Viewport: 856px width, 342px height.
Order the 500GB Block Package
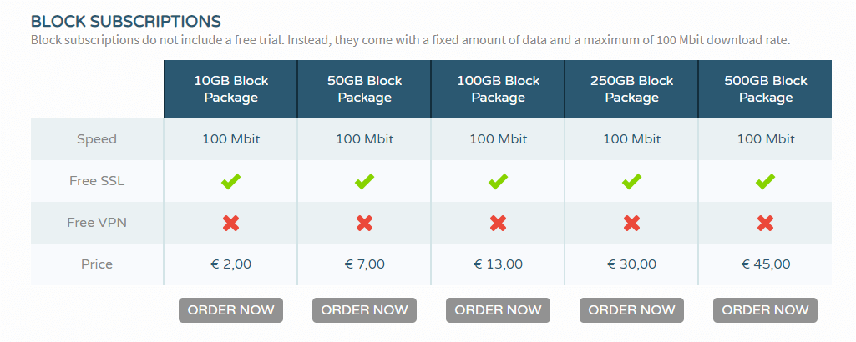pos(765,310)
